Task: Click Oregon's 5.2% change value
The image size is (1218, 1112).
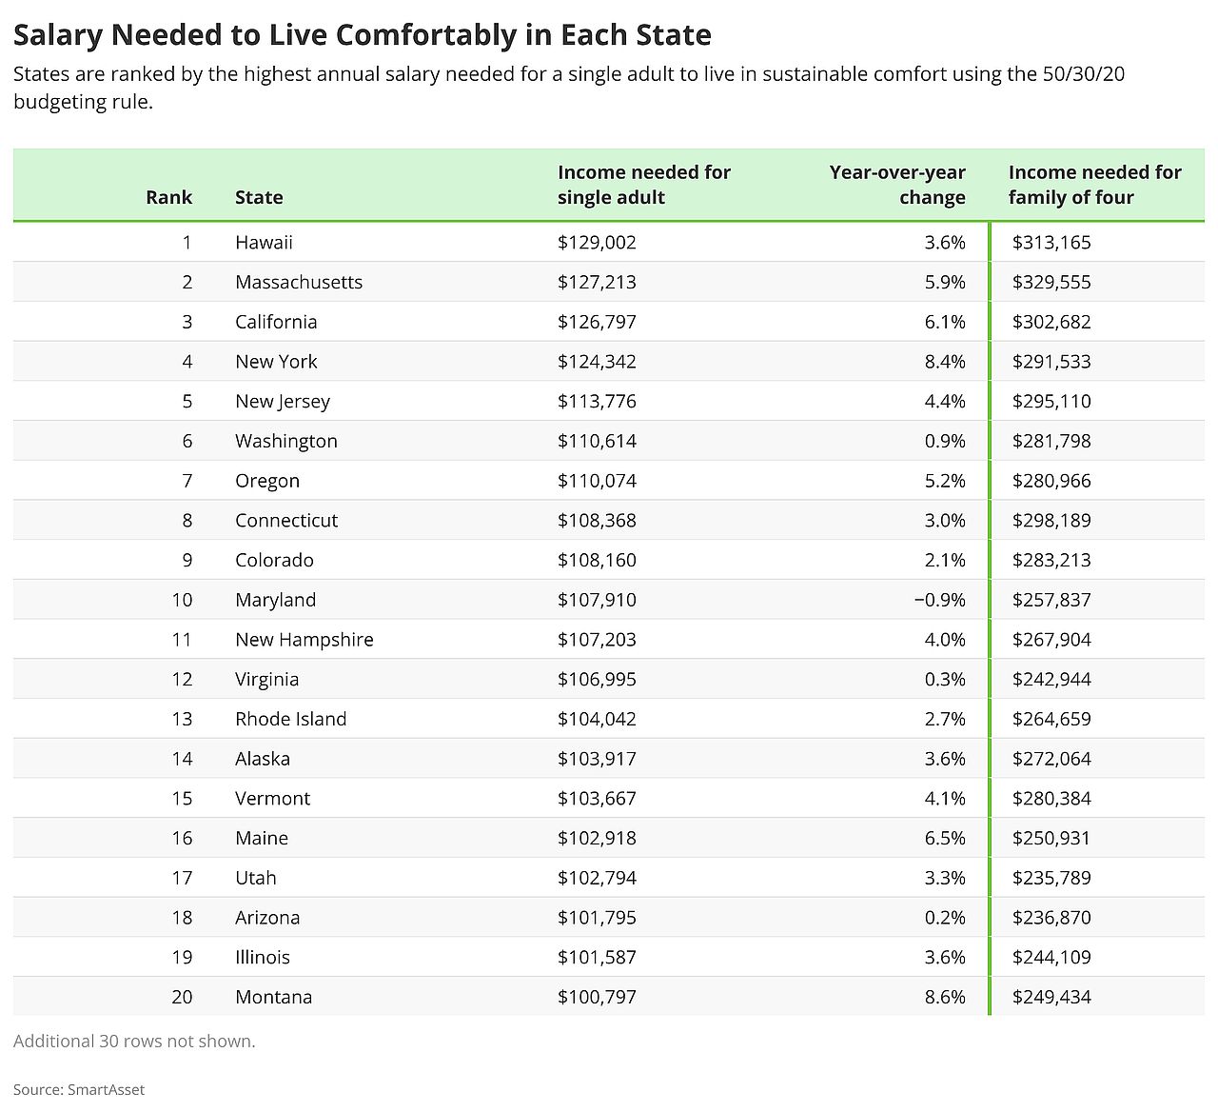Action: coord(945,481)
